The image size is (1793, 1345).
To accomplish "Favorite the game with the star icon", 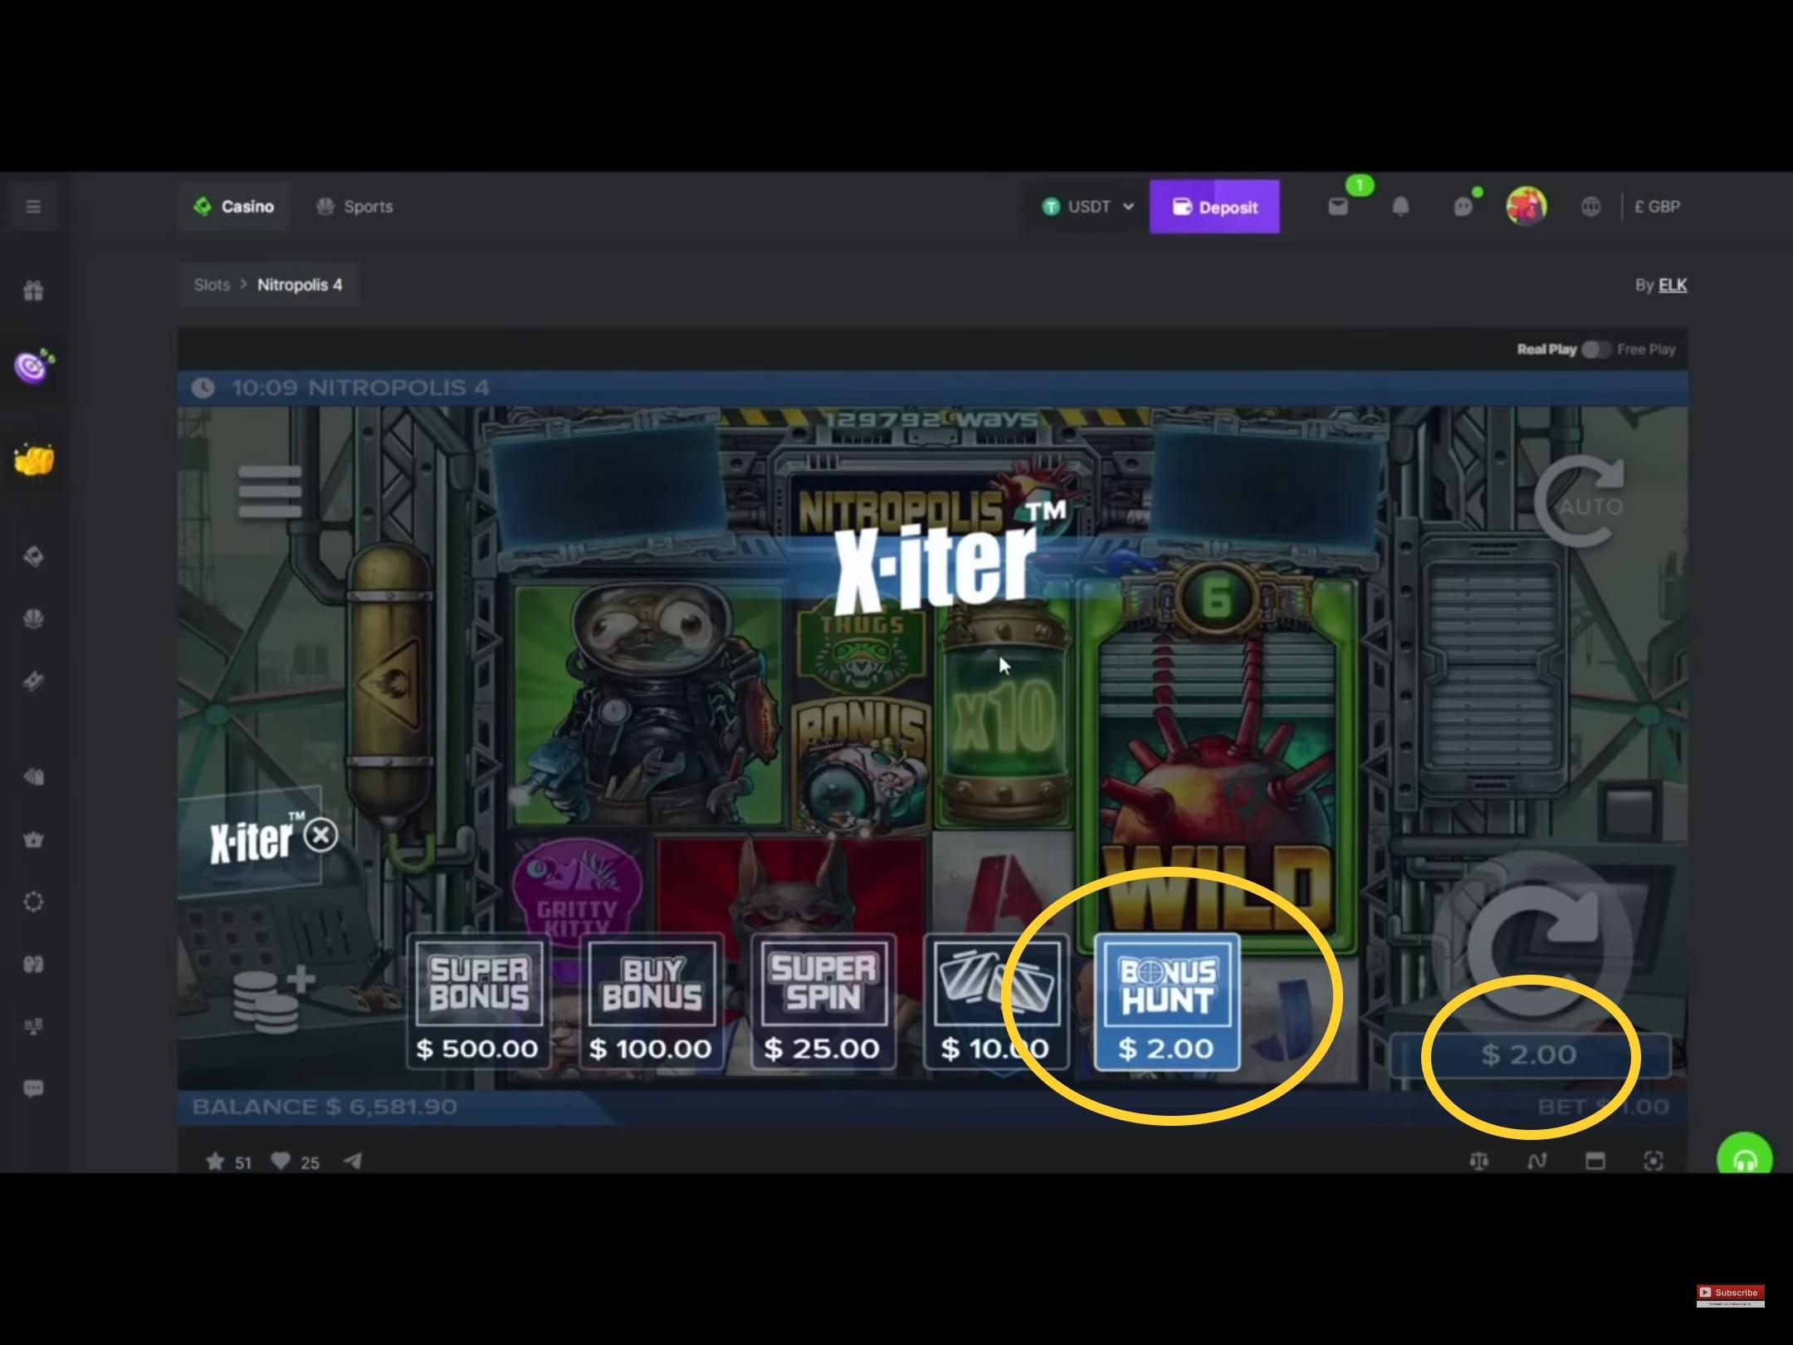I will [215, 1161].
